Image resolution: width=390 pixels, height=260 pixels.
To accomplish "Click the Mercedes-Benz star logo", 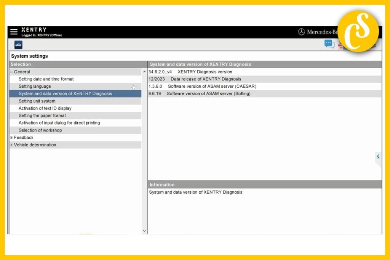I will click(x=301, y=32).
